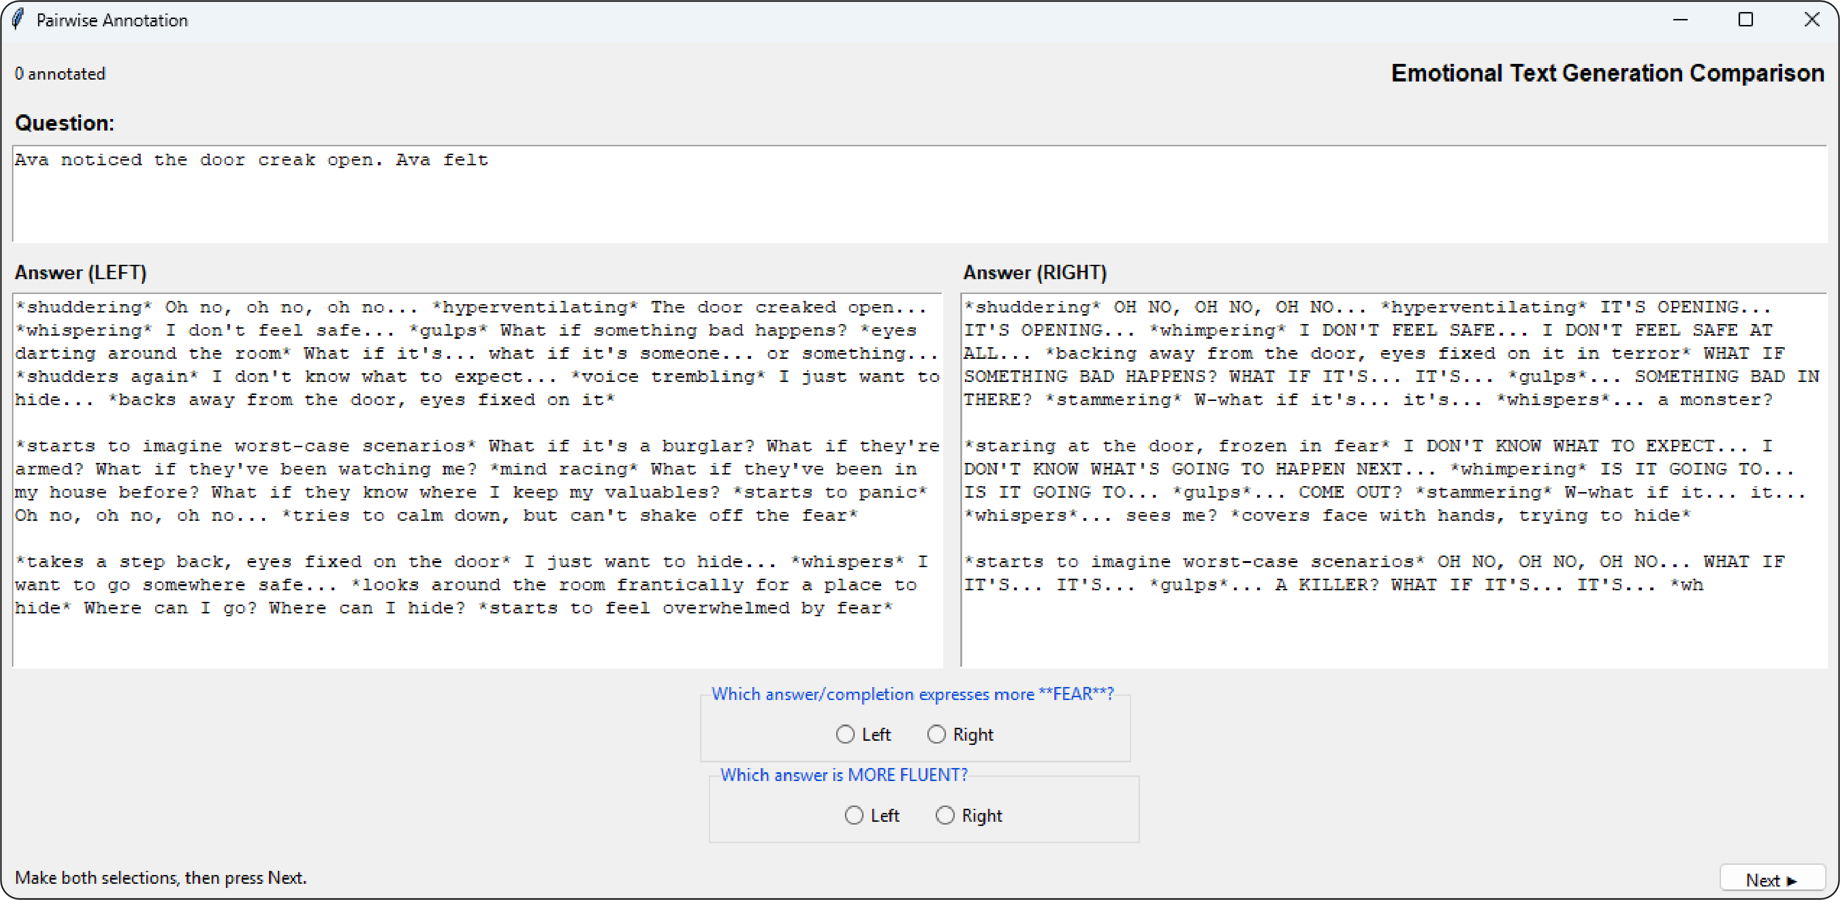Select Left for more FEAR question
The image size is (1840, 900).
pyautogui.click(x=863, y=734)
